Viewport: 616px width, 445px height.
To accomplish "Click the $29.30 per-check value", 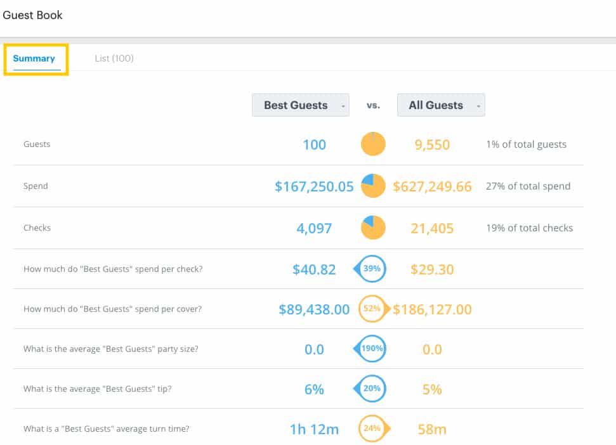I will coord(432,269).
